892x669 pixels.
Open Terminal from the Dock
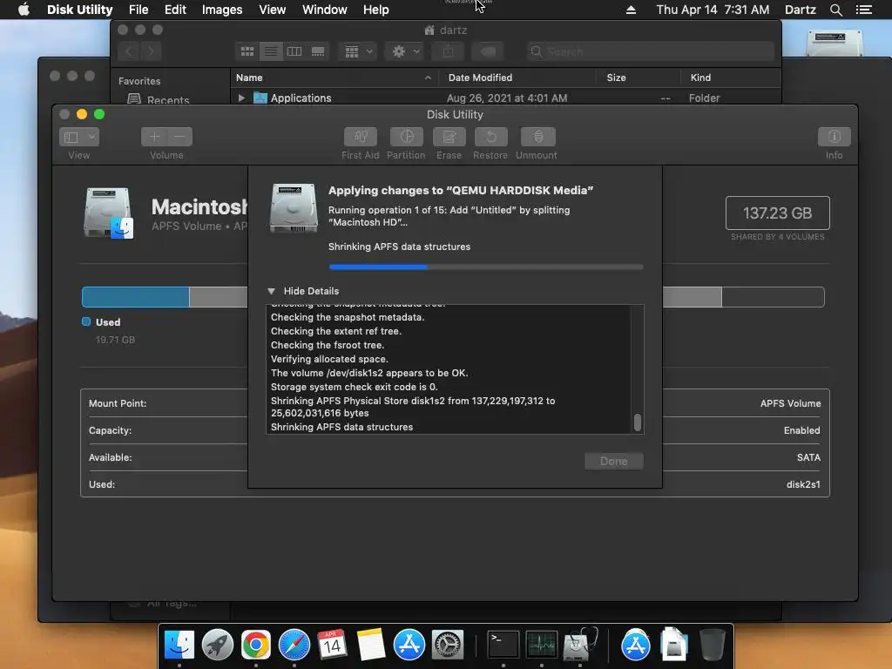coord(503,645)
